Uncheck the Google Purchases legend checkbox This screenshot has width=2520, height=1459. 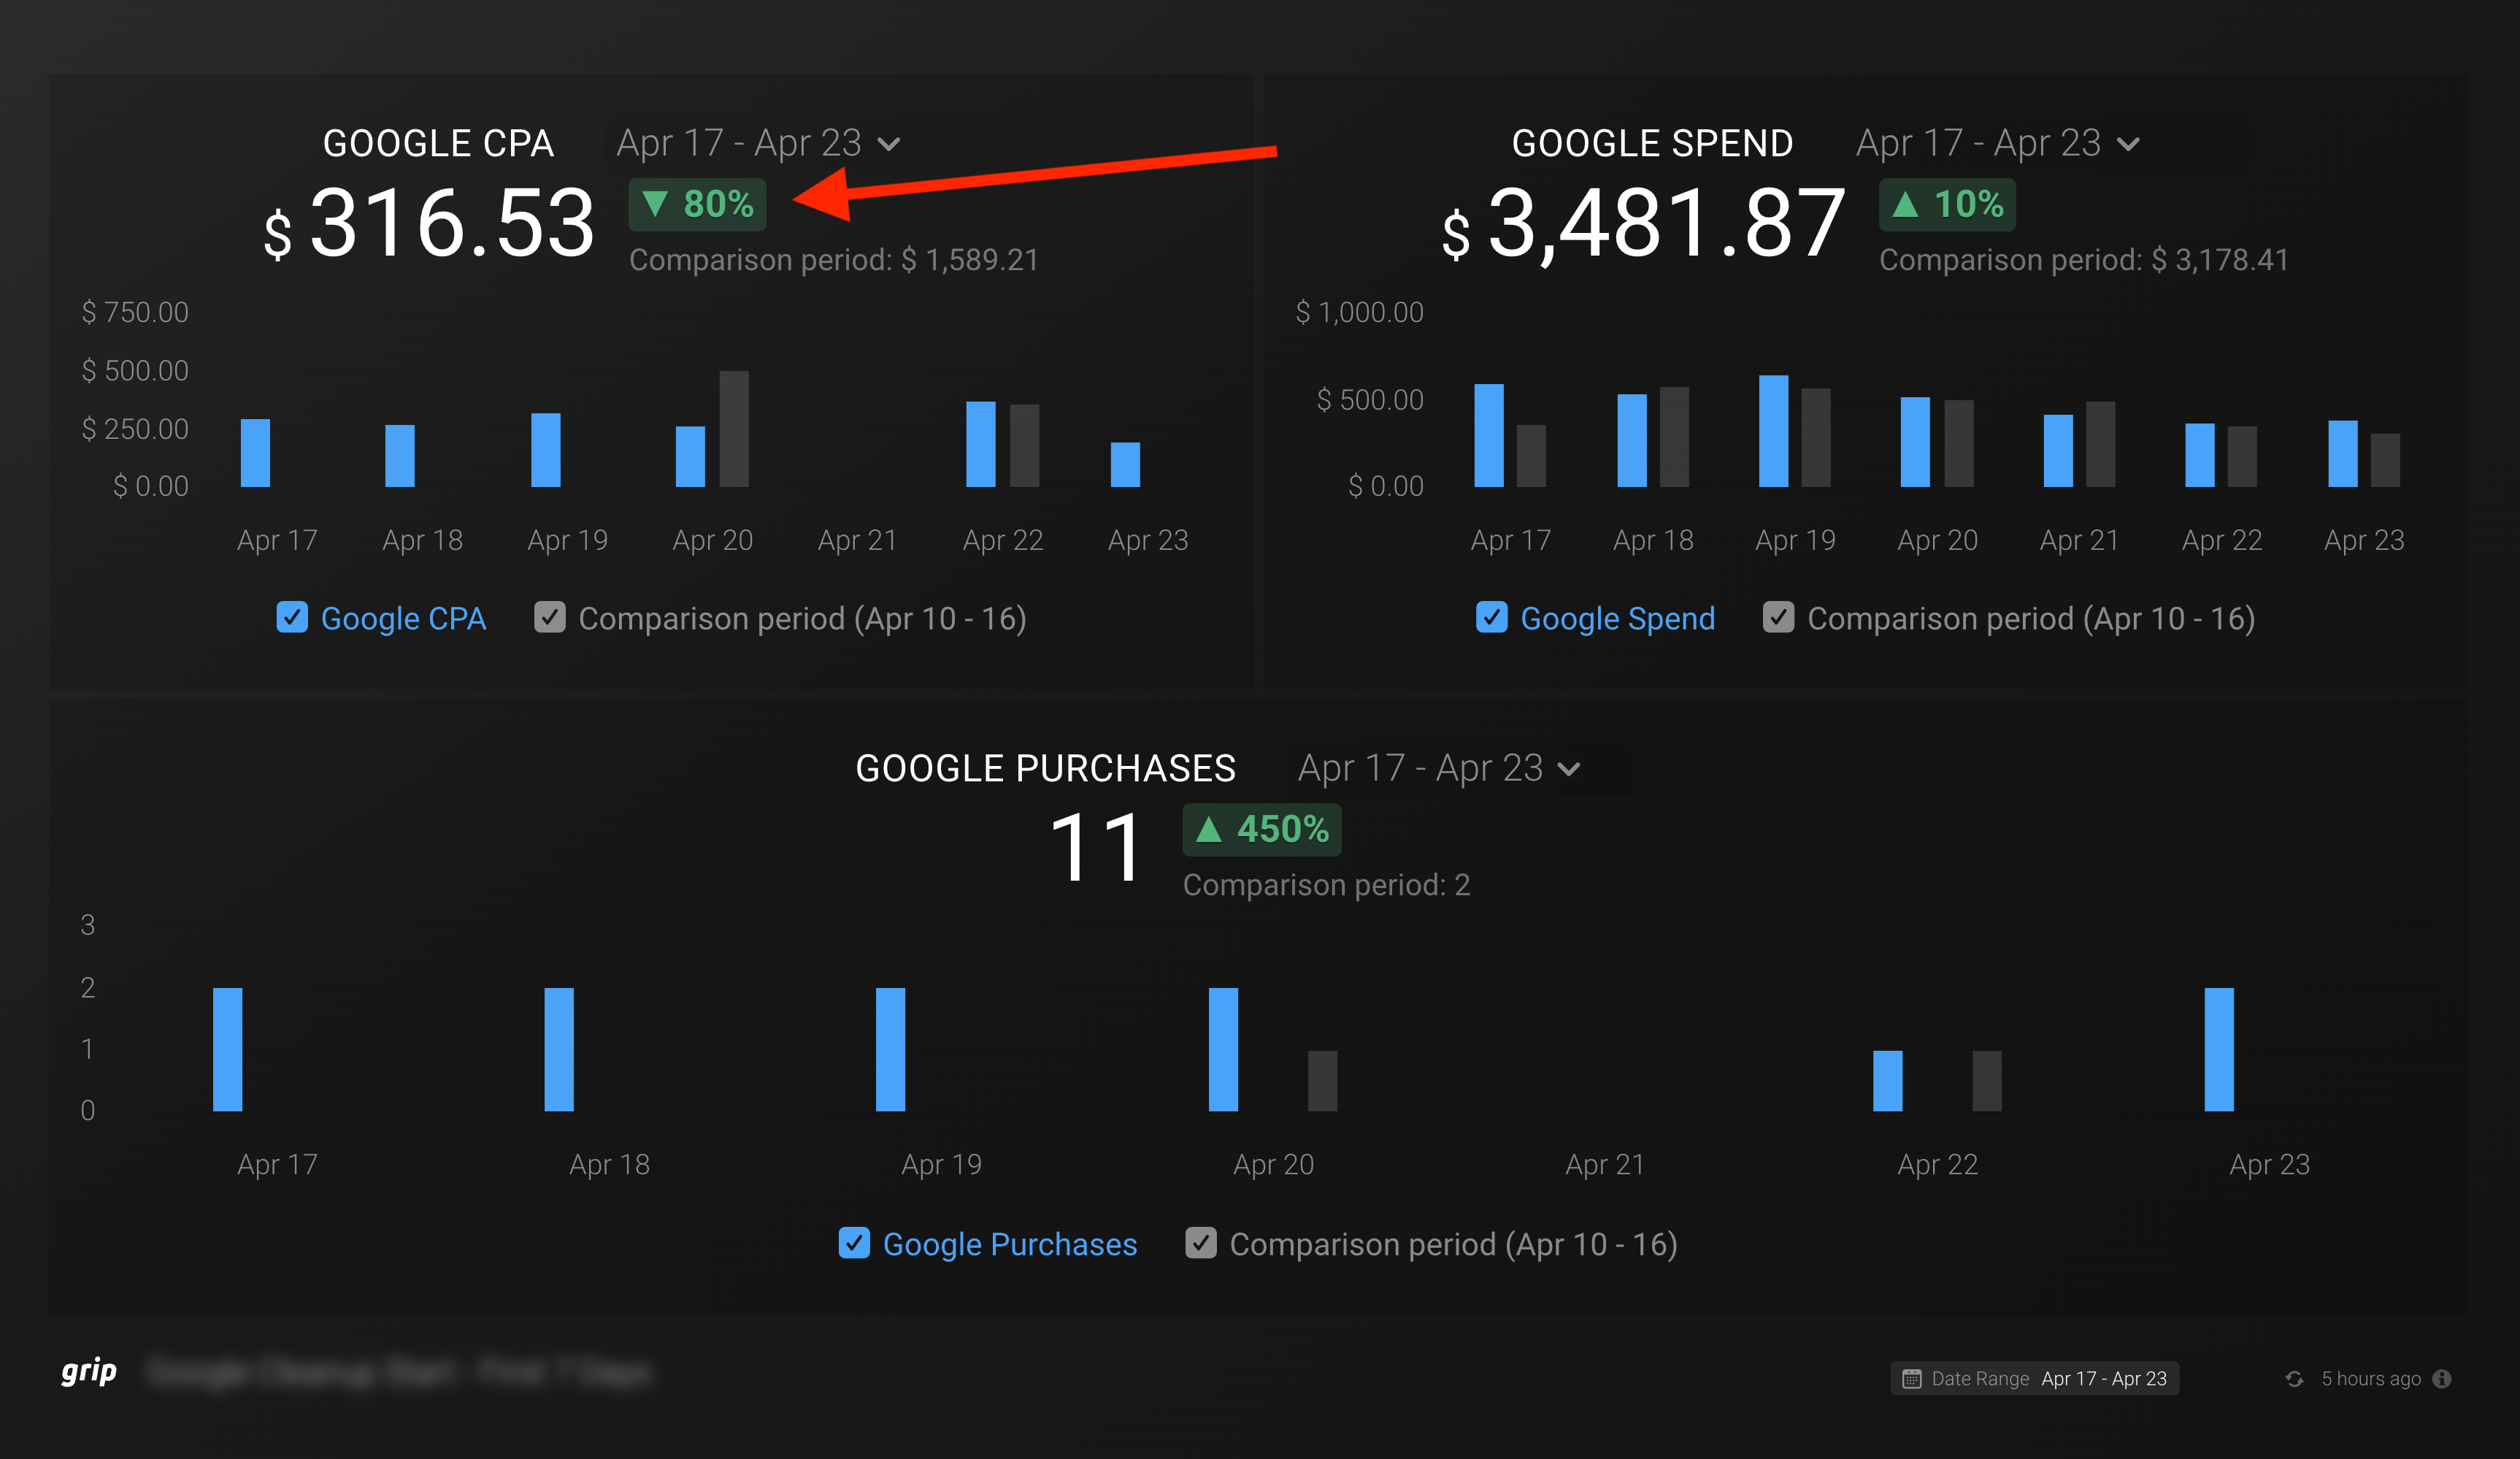pyautogui.click(x=854, y=1243)
